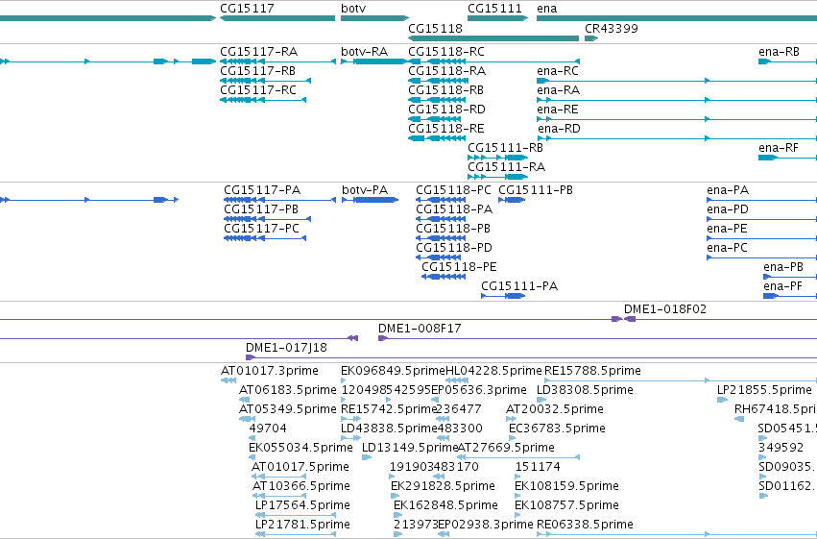817x539 pixels.
Task: Click the botv-RA transcript label
Action: [364, 52]
